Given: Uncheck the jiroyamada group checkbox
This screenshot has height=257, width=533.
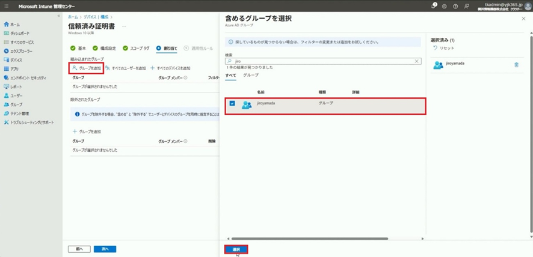Looking at the screenshot, I should click(x=232, y=103).
